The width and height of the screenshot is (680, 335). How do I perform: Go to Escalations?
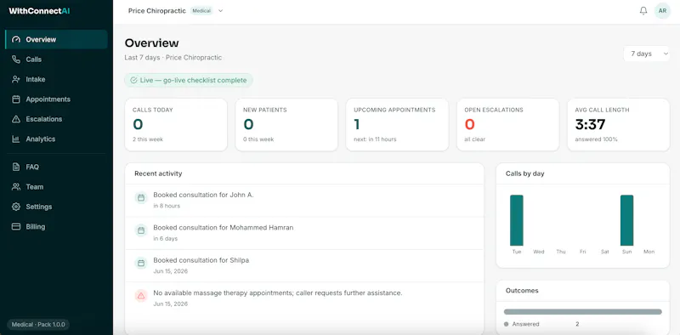[56, 119]
